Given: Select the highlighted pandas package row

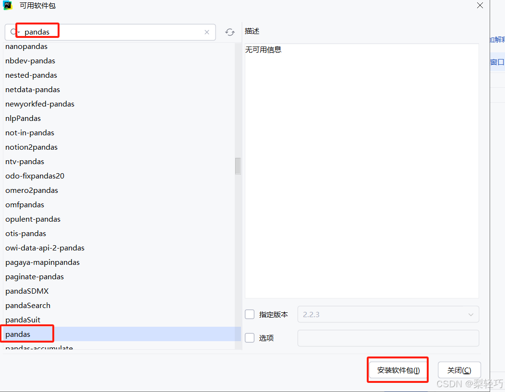Looking at the screenshot, I should [122, 334].
